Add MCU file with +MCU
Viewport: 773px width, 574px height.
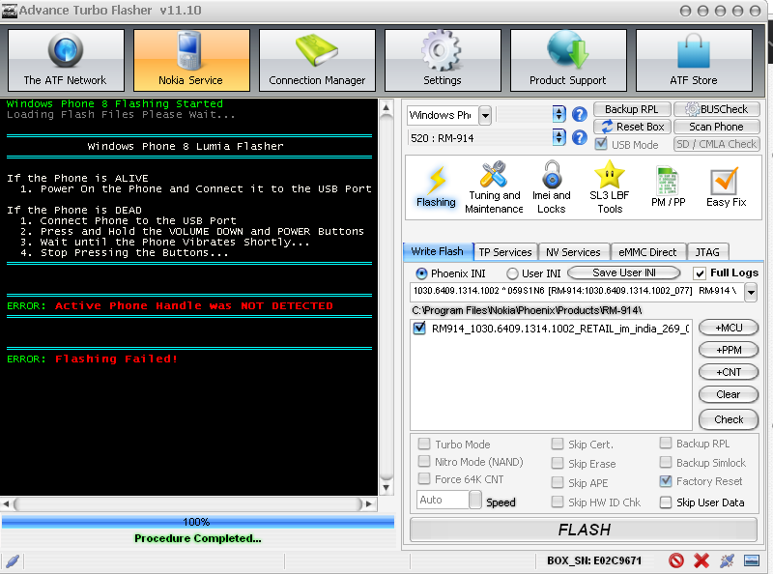tap(729, 328)
